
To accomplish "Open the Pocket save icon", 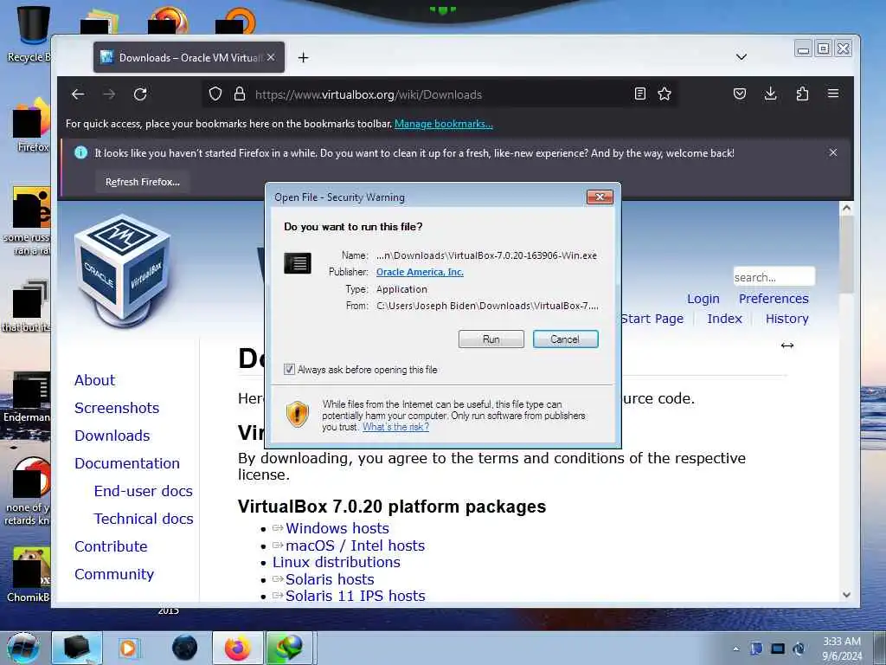I will click(x=740, y=94).
